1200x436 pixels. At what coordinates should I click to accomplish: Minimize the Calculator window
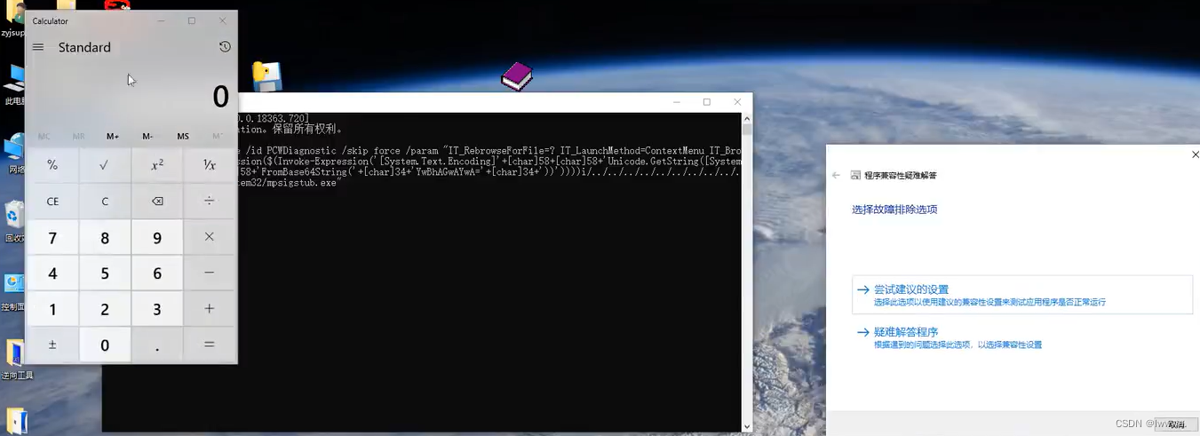161,20
